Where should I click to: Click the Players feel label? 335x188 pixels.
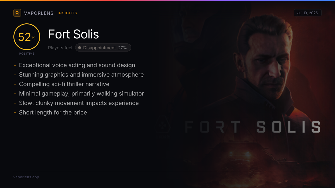60,48
